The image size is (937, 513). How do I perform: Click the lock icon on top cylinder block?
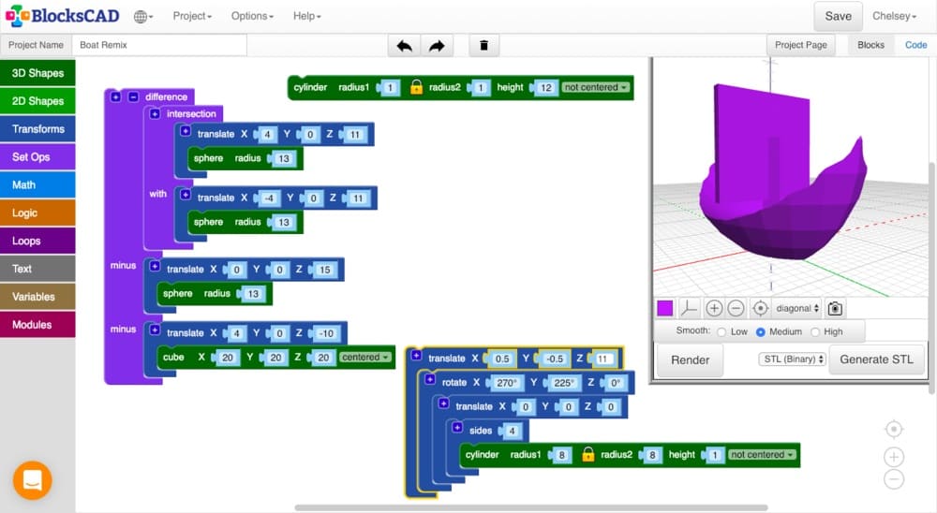[417, 87]
